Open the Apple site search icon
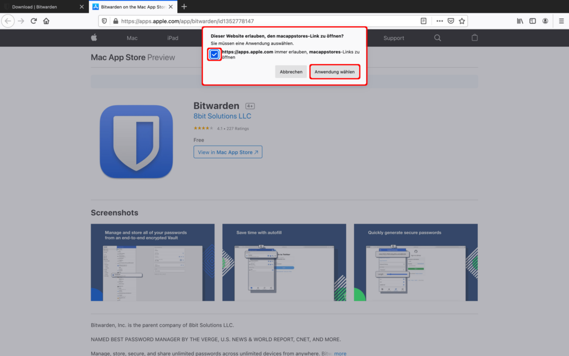 pos(438,38)
